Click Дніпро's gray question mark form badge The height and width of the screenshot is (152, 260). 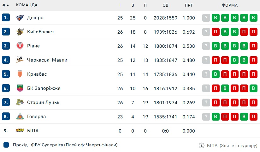point(206,18)
